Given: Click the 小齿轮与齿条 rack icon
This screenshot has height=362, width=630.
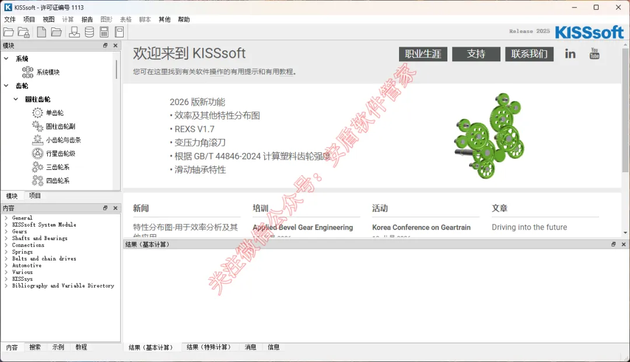Looking at the screenshot, I should click(37, 140).
